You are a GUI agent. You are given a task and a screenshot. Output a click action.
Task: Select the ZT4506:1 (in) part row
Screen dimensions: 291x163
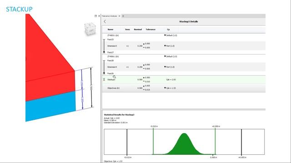pos(113,56)
